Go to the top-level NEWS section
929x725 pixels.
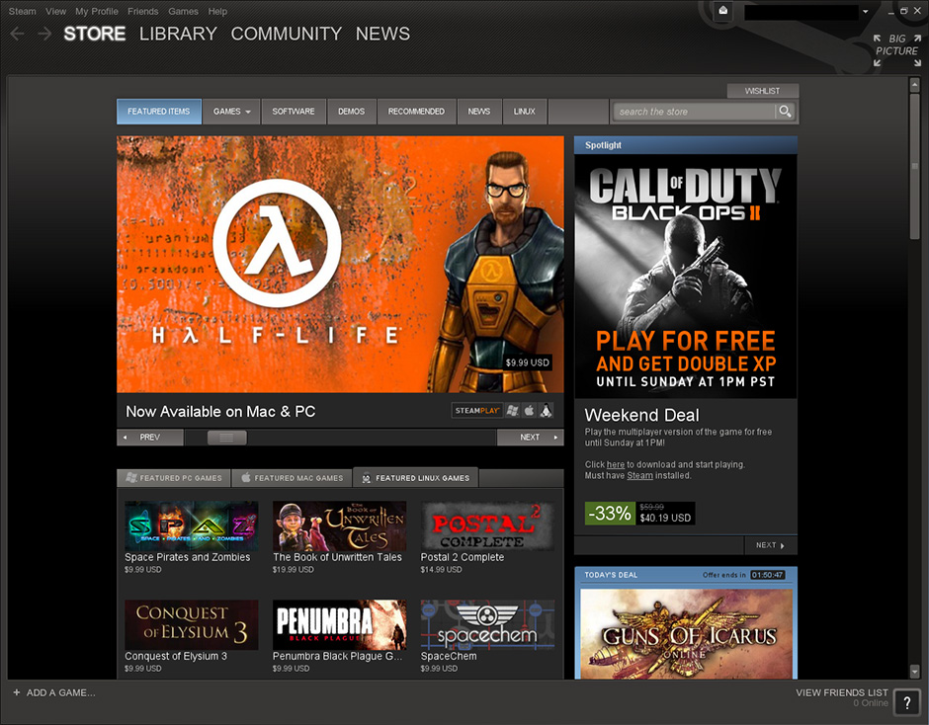tap(382, 34)
